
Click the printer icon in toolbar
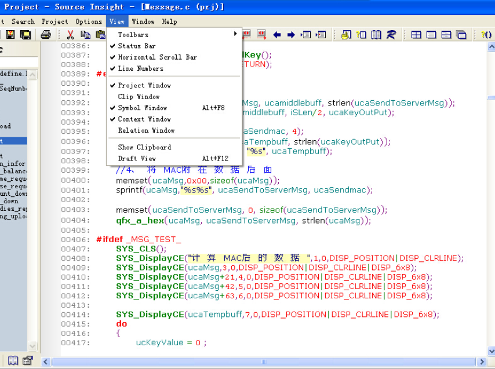(46, 34)
